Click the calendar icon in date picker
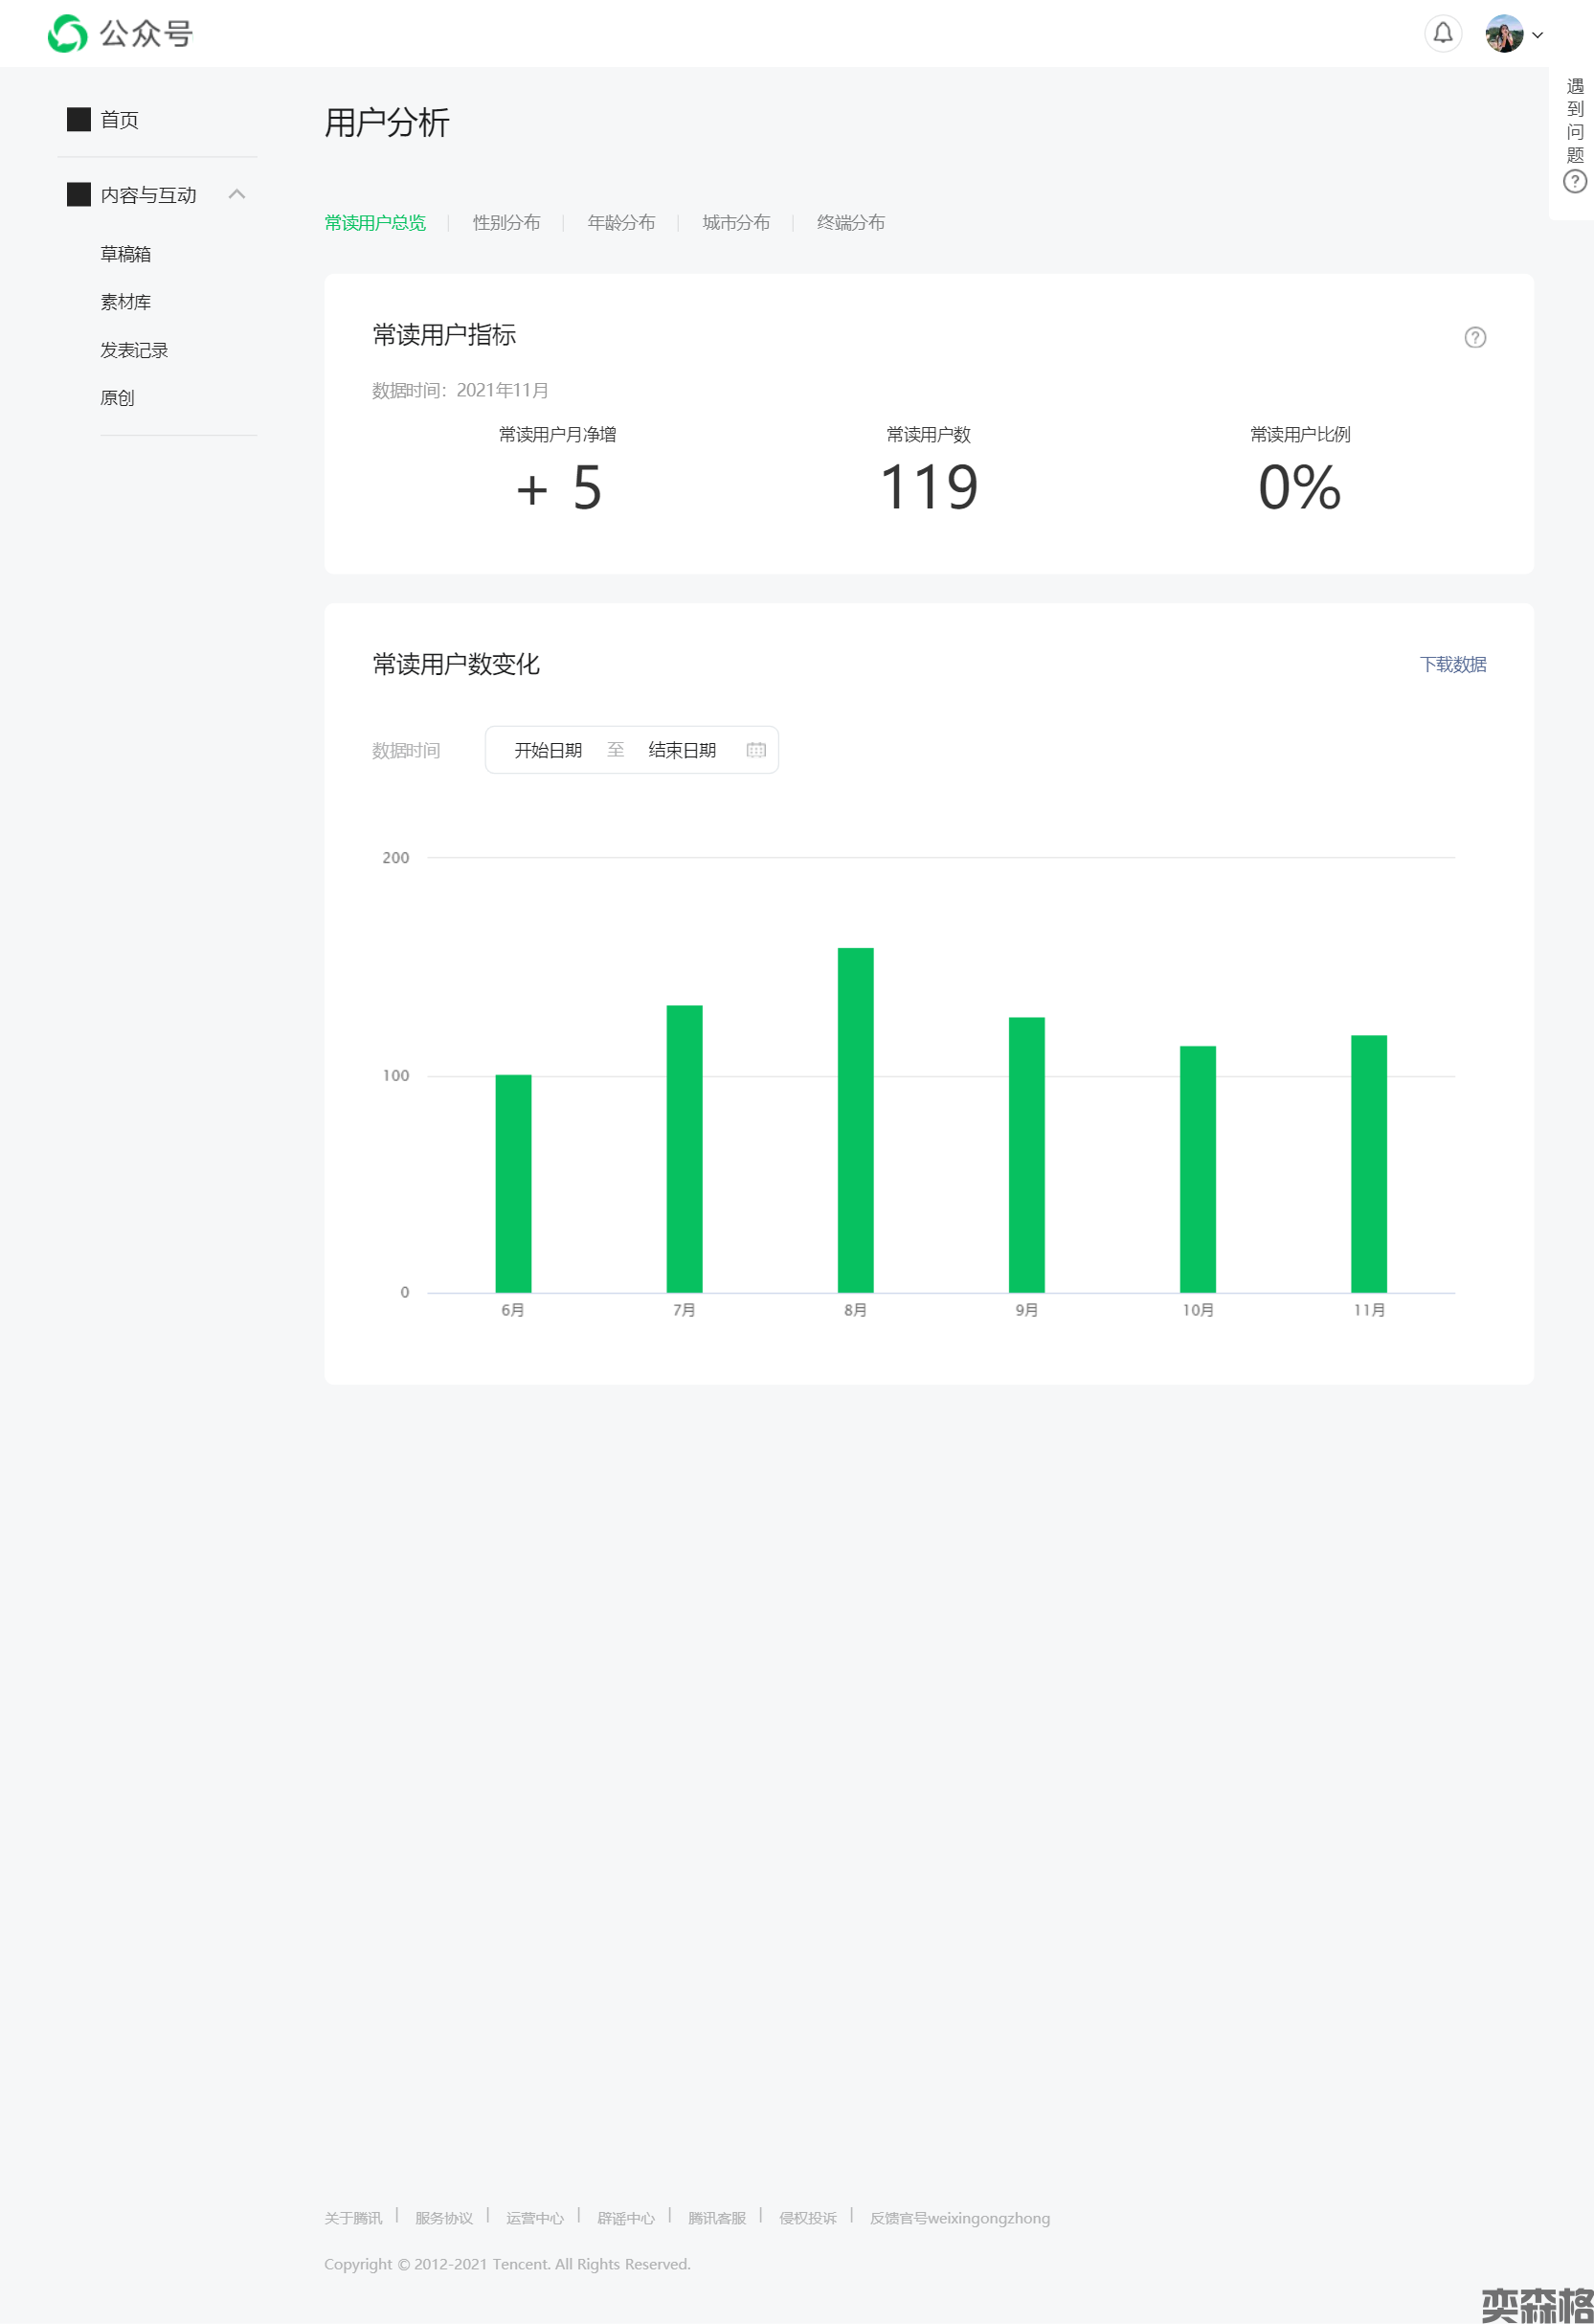 [x=756, y=750]
